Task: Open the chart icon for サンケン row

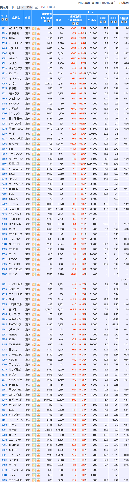Action: [38, 274]
